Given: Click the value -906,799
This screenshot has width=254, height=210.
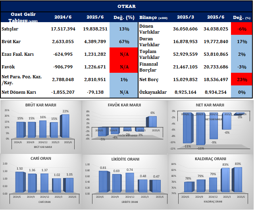Looking at the screenshot, I should click(x=63, y=67).
